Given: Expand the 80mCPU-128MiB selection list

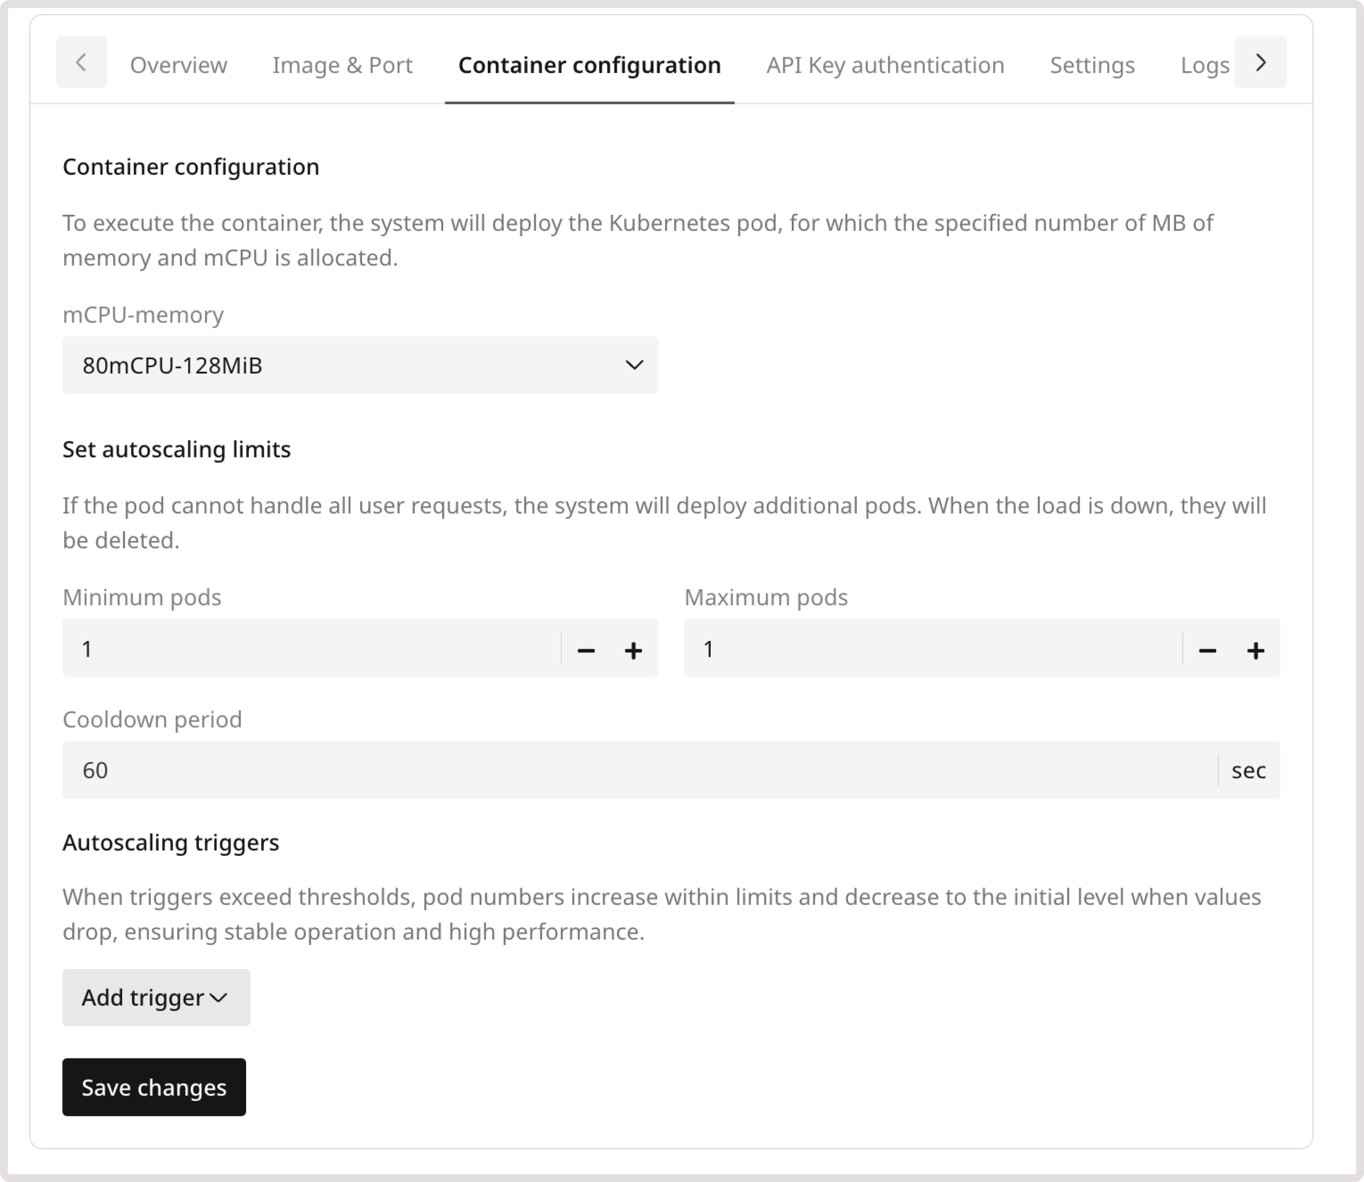Looking at the screenshot, I should (359, 365).
